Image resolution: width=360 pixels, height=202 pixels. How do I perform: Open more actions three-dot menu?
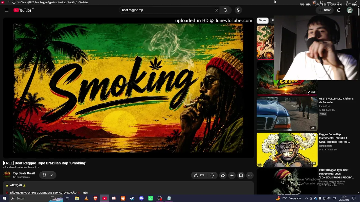tap(250, 175)
